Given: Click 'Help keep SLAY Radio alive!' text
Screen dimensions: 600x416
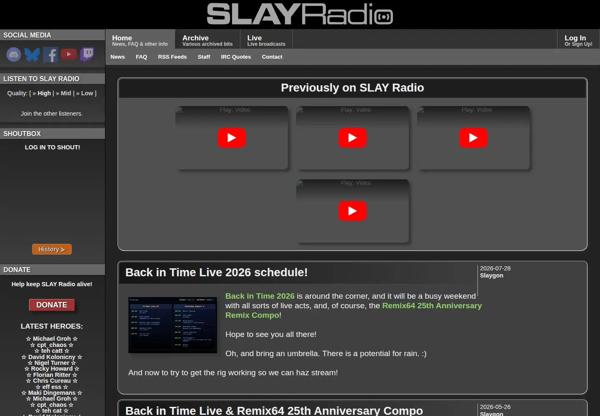Looking at the screenshot, I should [x=52, y=284].
